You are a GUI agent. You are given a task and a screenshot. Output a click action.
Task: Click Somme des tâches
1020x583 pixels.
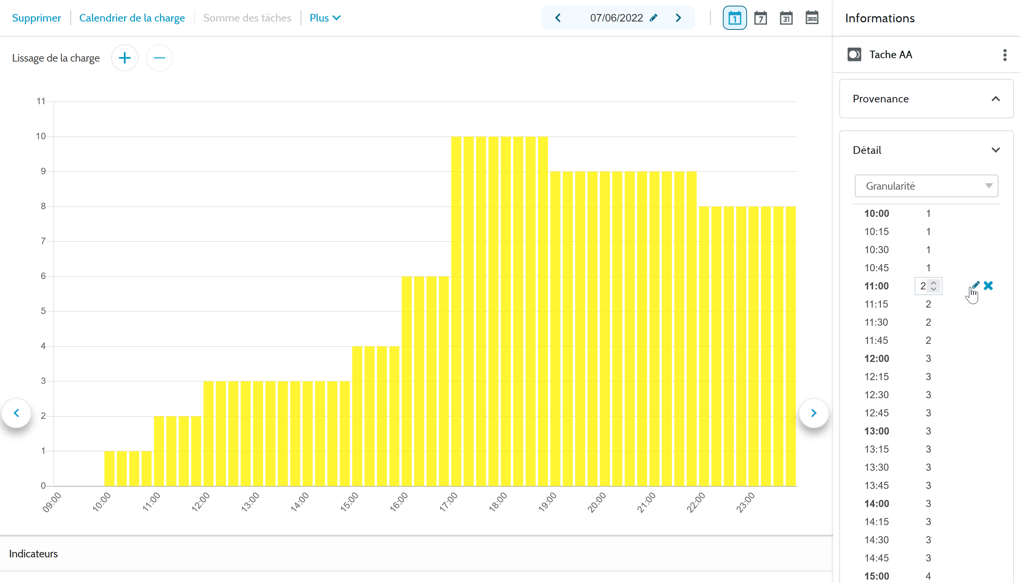click(247, 18)
